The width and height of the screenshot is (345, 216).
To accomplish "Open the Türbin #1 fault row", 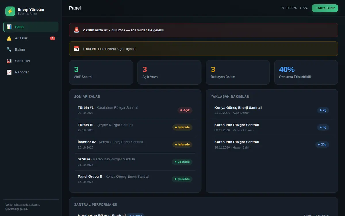I will click(135, 128).
